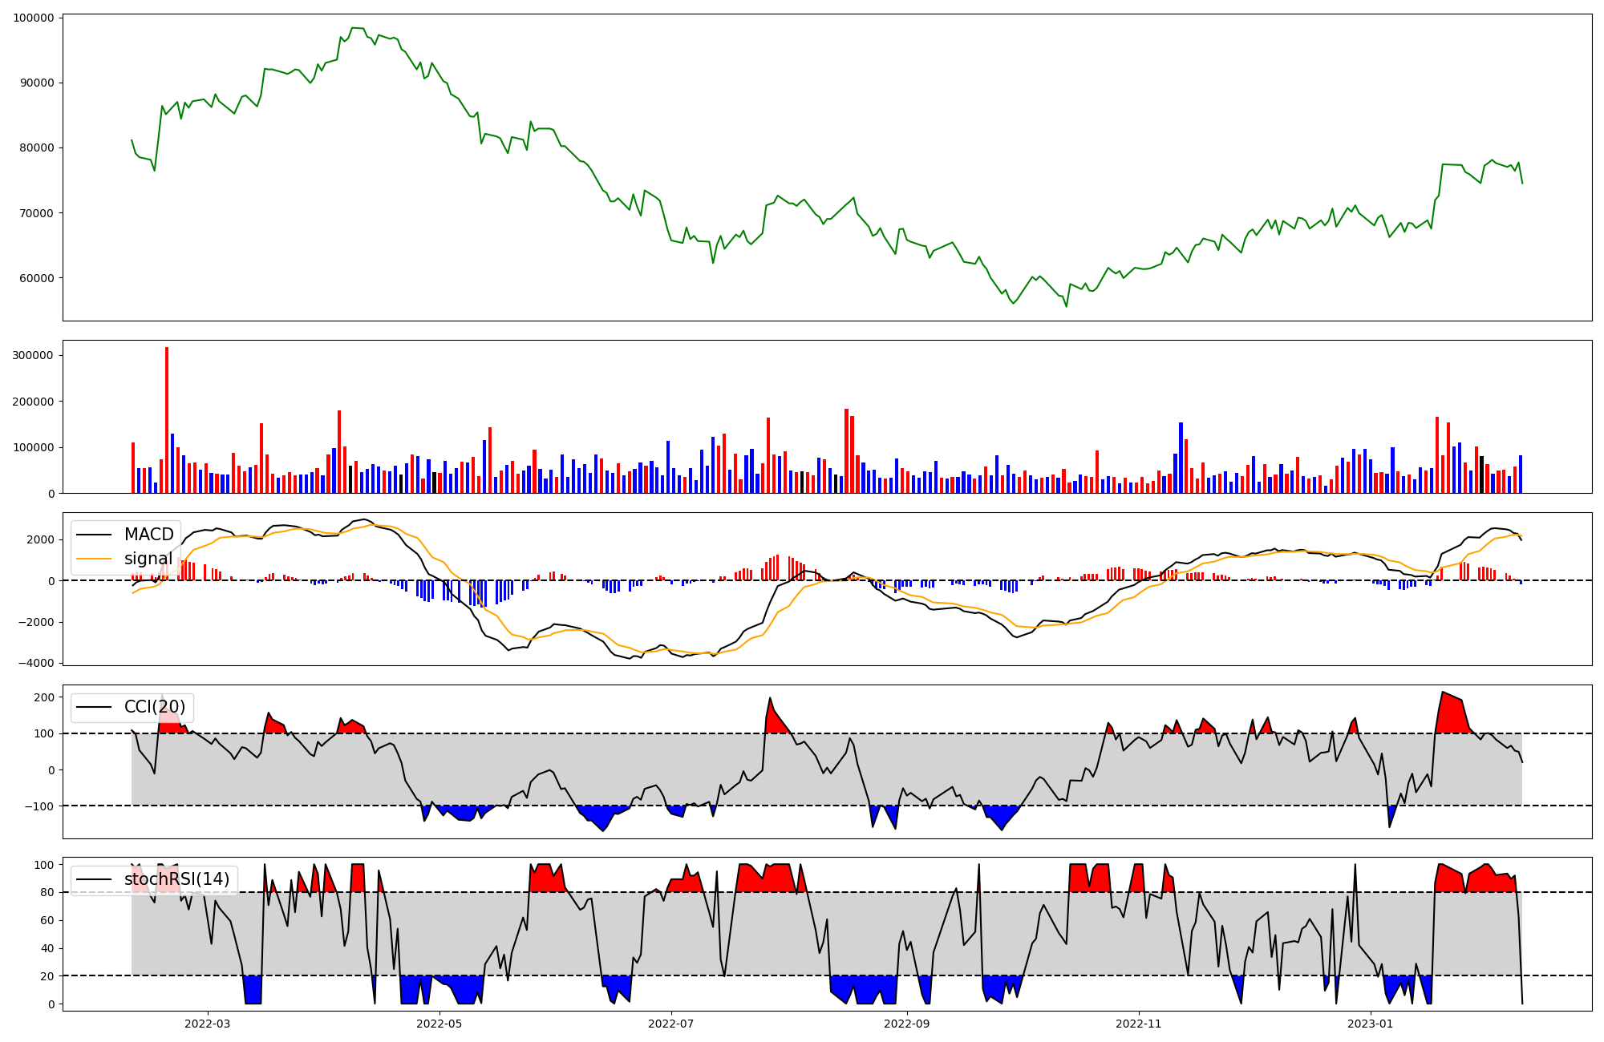The width and height of the screenshot is (1604, 1042).
Task: Click the stochRSI(14) legend label
Action: 176,879
